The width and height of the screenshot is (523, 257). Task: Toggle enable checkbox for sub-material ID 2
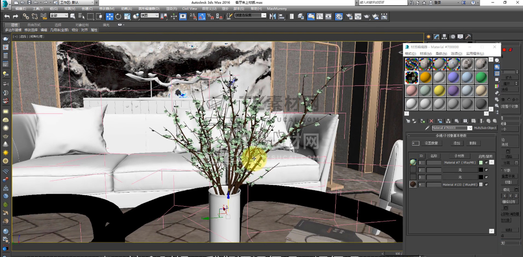coord(486,170)
